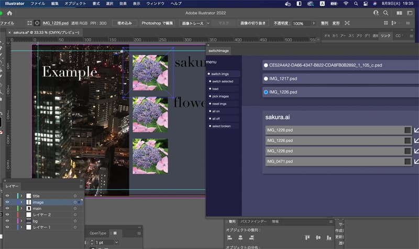Open the control bar options menu icon
This screenshot has width=419, height=249.
tap(408, 23)
